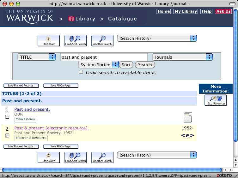238x178 pixels.
Task: Mark record 2 checkbox
Action: click(x=7, y=136)
